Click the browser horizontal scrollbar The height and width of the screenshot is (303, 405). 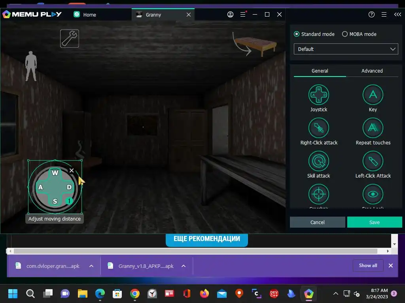click(195, 251)
